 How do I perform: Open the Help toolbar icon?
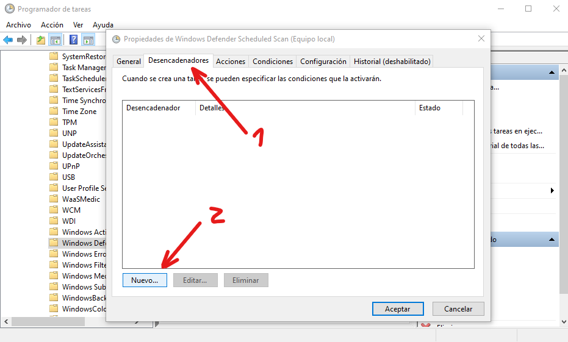74,40
